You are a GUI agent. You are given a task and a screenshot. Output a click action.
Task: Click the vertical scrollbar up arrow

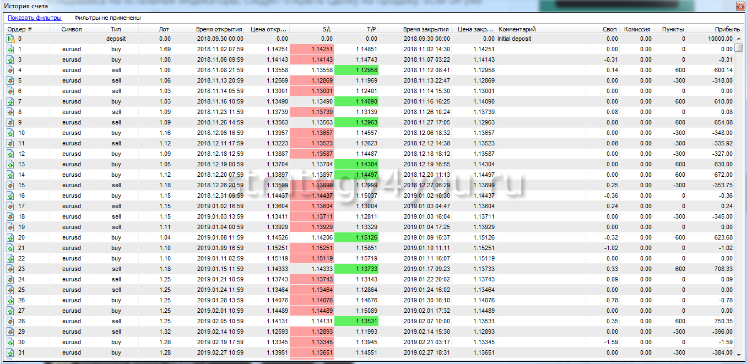coord(739,29)
